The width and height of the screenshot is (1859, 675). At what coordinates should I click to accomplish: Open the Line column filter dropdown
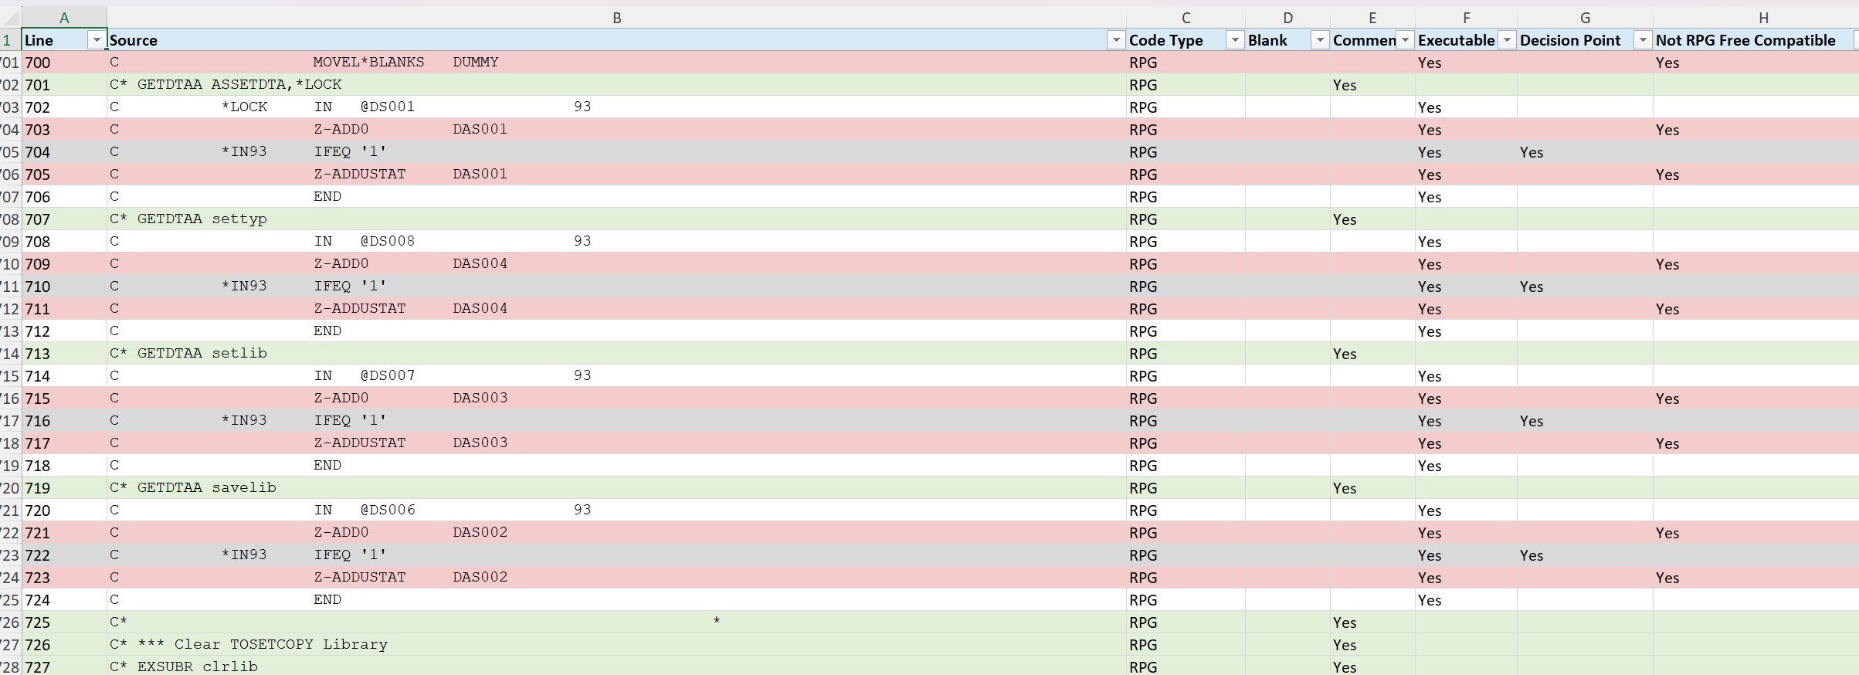(97, 40)
